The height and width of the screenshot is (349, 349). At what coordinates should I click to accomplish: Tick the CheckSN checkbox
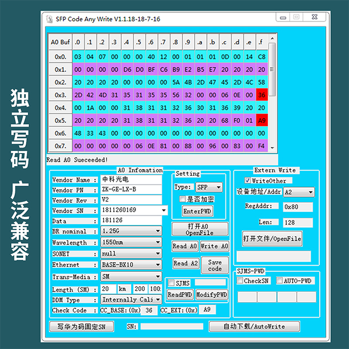(x=240, y=281)
